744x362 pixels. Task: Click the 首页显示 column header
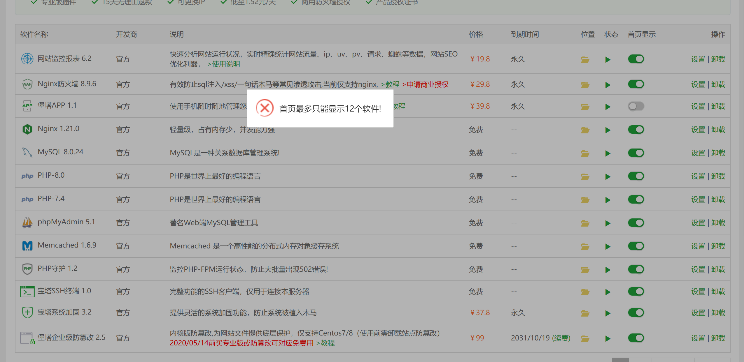(x=641, y=34)
